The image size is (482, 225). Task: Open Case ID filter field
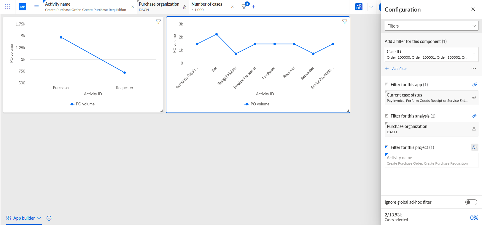(x=428, y=54)
